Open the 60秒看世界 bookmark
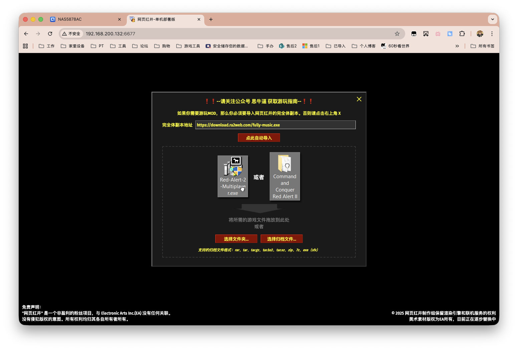The height and width of the screenshot is (350, 518). [395, 46]
